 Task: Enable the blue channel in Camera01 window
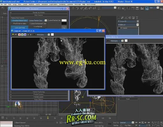tap(25, 35)
